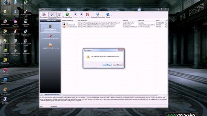This screenshot has width=207, height=116.
Task: Open Fireworks CS4 desktop shortcut
Action: pyautogui.click(x=5, y=61)
